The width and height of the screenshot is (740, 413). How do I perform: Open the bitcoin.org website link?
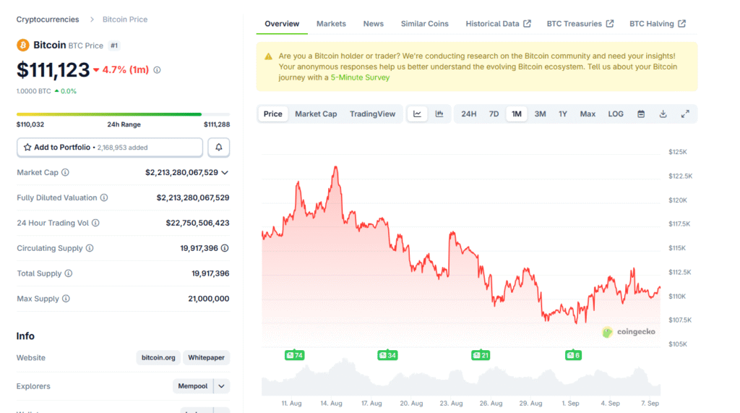pyautogui.click(x=158, y=358)
